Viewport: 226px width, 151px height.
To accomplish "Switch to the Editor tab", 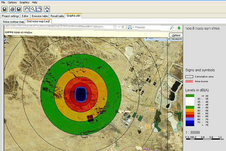I will click(x=25, y=16).
